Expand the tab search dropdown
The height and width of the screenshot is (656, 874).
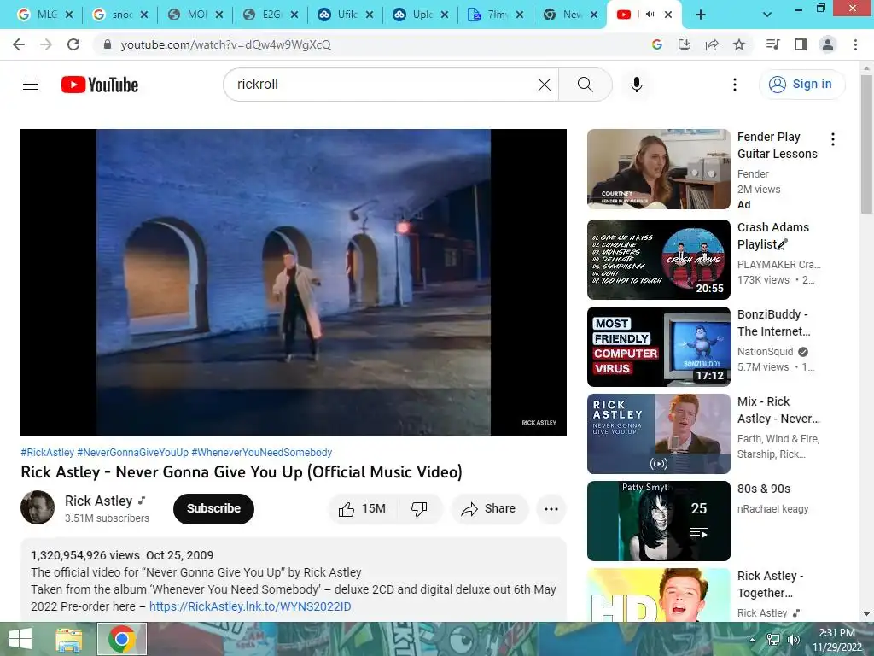pyautogui.click(x=767, y=15)
